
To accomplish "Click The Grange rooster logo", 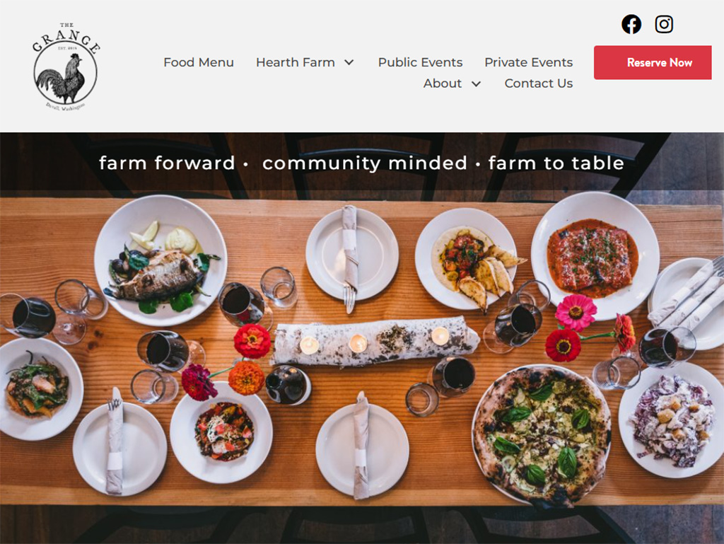I will [x=66, y=66].
